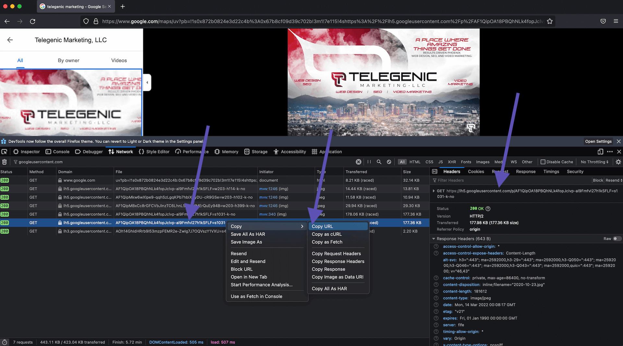Hide the request details pane

[435, 172]
